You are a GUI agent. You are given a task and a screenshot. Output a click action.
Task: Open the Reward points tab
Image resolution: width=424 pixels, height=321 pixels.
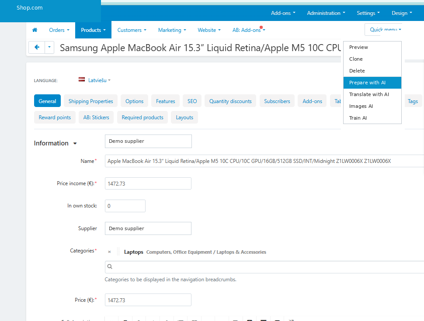click(x=55, y=117)
